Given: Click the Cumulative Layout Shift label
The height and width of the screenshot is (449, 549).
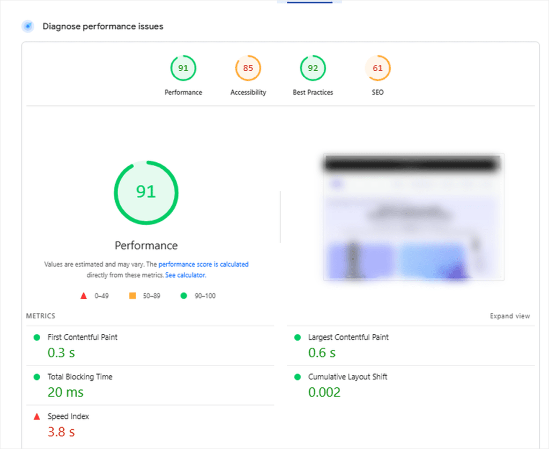Looking at the screenshot, I should tap(347, 377).
